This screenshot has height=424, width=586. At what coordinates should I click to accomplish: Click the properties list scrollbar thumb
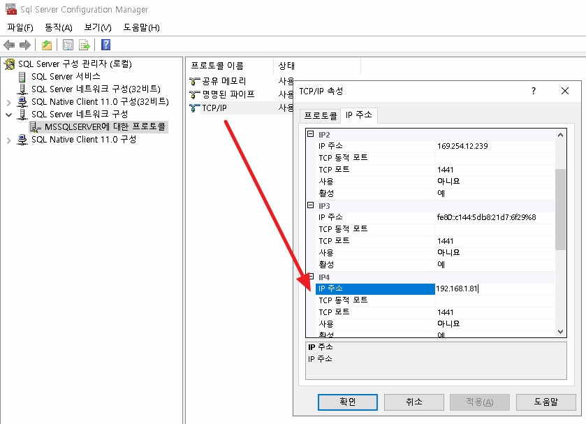click(560, 210)
